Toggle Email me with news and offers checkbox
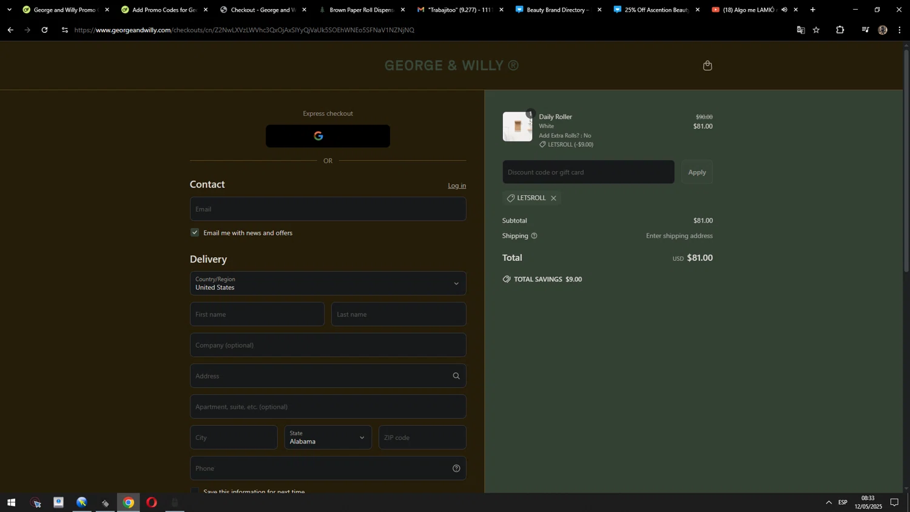Viewport: 910px width, 512px height. pyautogui.click(x=195, y=232)
